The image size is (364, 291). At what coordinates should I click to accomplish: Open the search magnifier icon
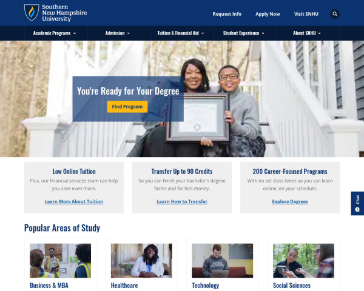coord(335,14)
